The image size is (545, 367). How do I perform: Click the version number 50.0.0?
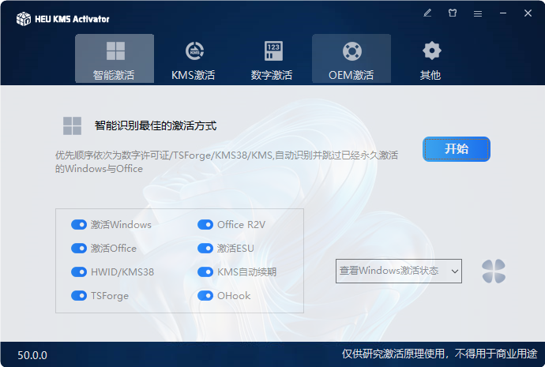[x=32, y=355]
